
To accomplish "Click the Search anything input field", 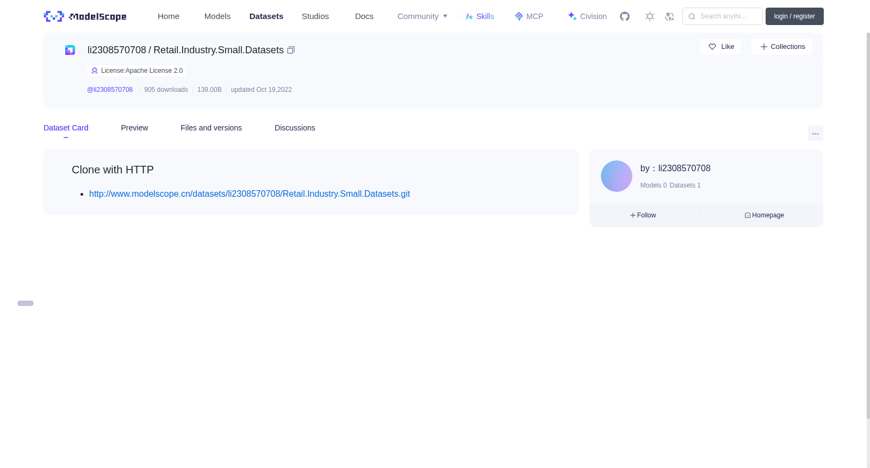I will pyautogui.click(x=723, y=16).
